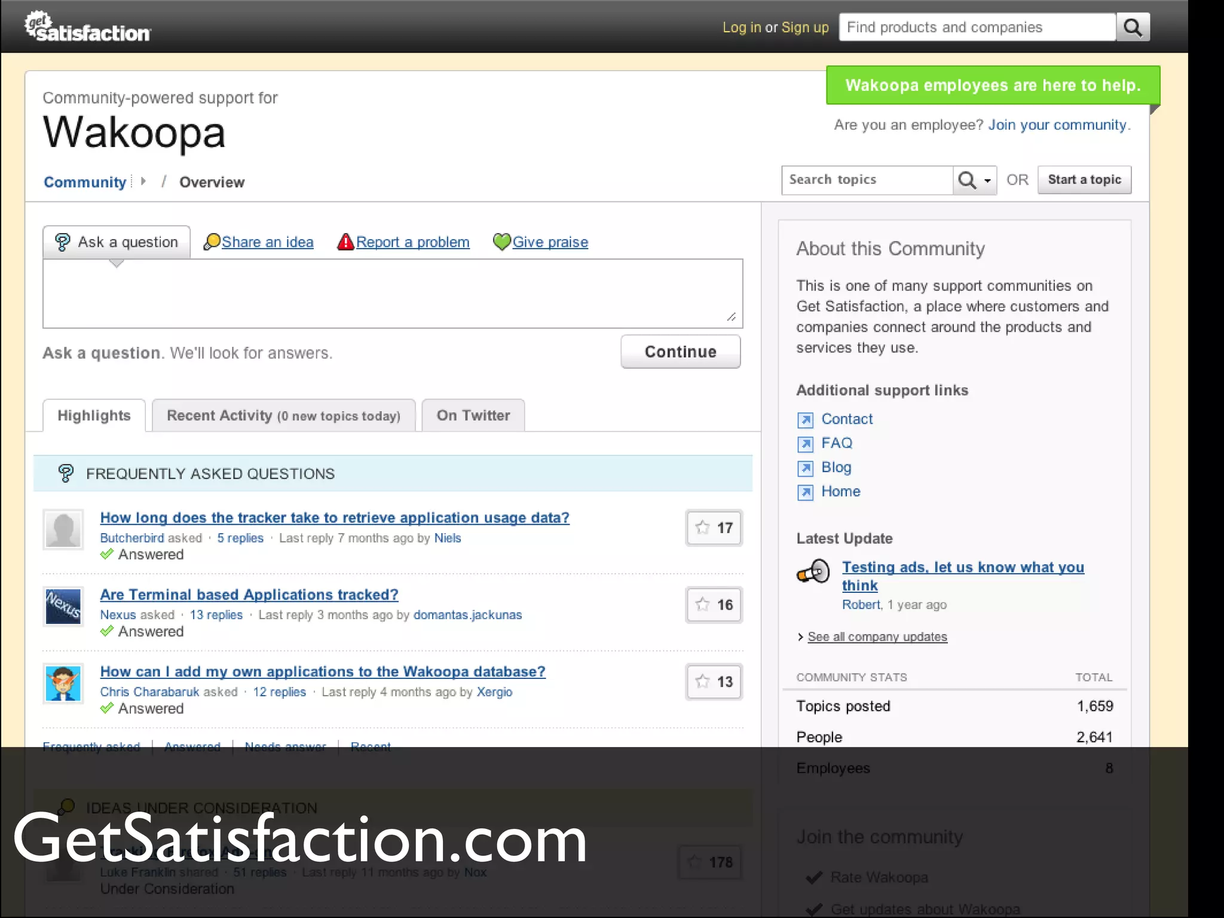1224x918 pixels.
Task: Open the tracker usage data question
Action: [x=335, y=518]
